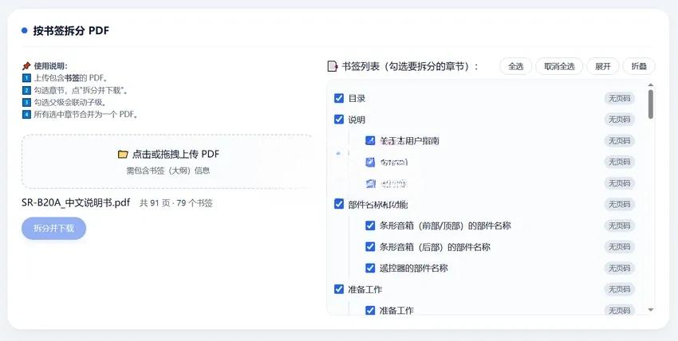Image resolution: width=678 pixels, height=341 pixels.
Task: Expand all bookmarks with 展开
Action: pos(603,66)
